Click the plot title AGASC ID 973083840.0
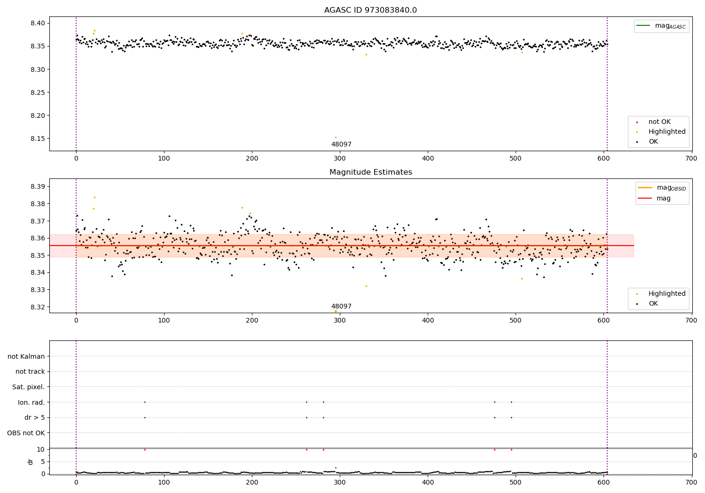705x493 pixels. pos(370,10)
